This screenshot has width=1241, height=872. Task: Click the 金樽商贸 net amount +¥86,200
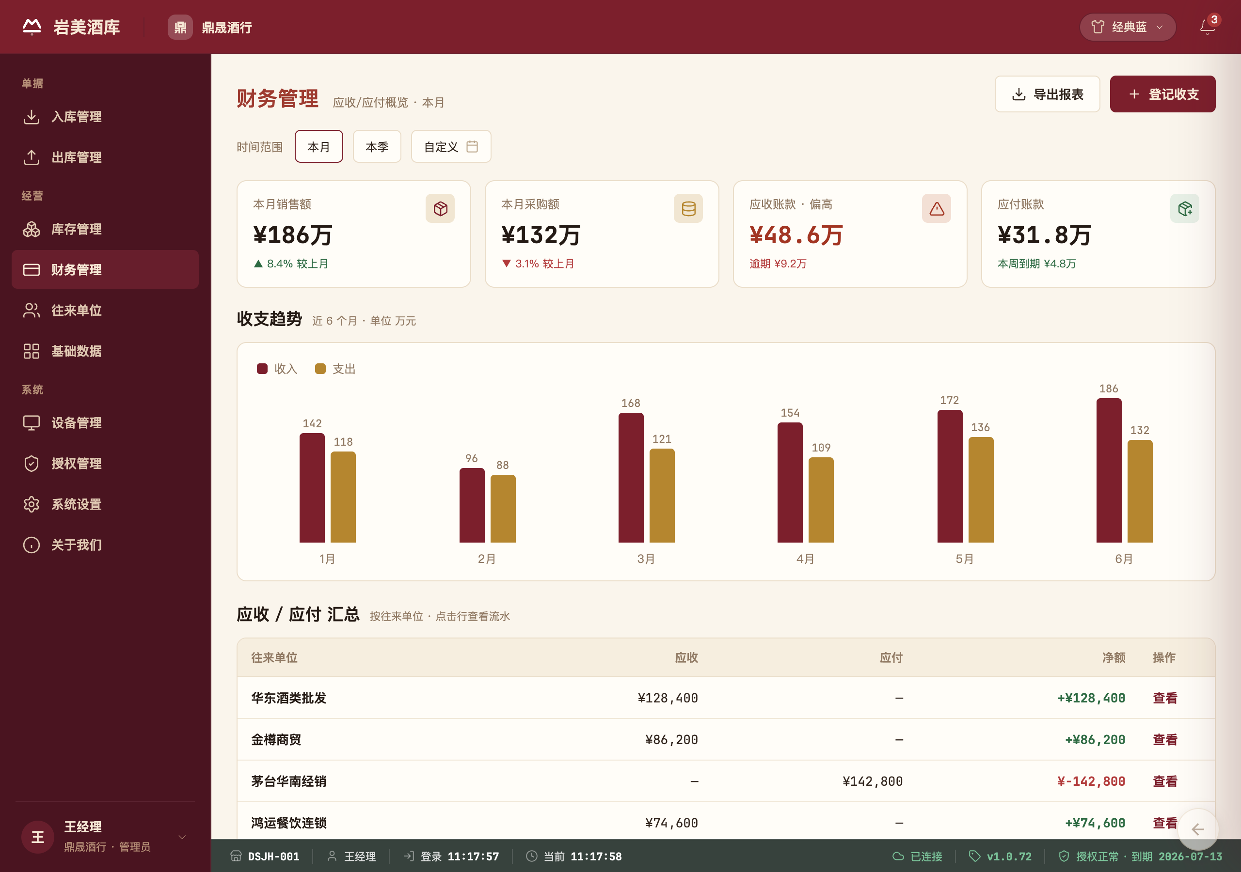pyautogui.click(x=1095, y=740)
